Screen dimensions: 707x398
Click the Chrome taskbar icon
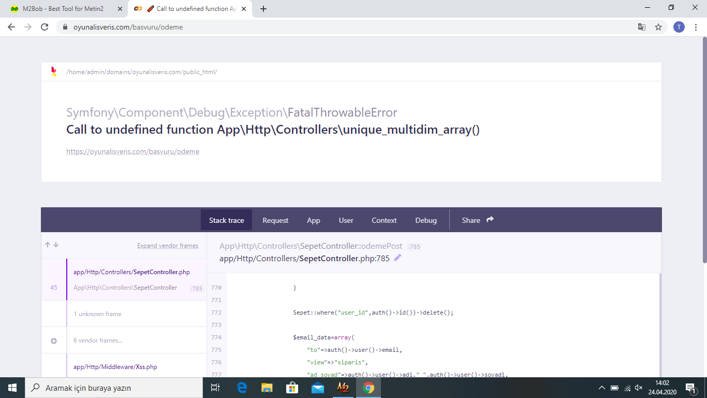coord(369,388)
